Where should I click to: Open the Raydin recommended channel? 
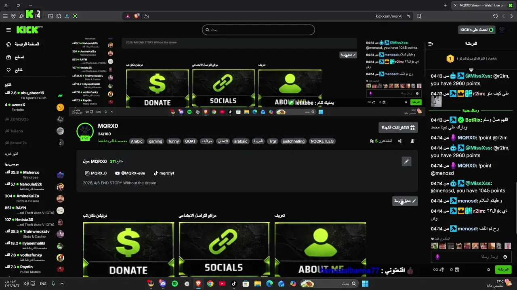(34, 269)
